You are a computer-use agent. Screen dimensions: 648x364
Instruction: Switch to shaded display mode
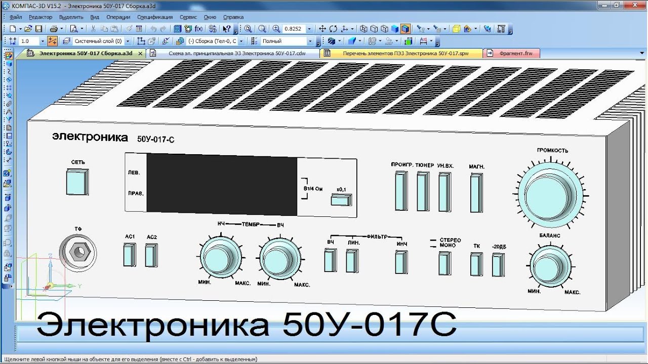(395, 29)
